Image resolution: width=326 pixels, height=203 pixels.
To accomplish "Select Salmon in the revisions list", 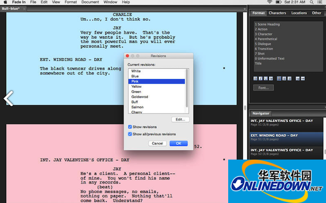I will pyautogui.click(x=156, y=107).
